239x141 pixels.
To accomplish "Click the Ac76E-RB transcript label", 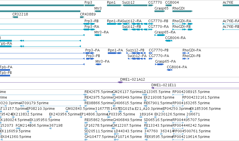I will pyautogui.click(x=231, y=27).
